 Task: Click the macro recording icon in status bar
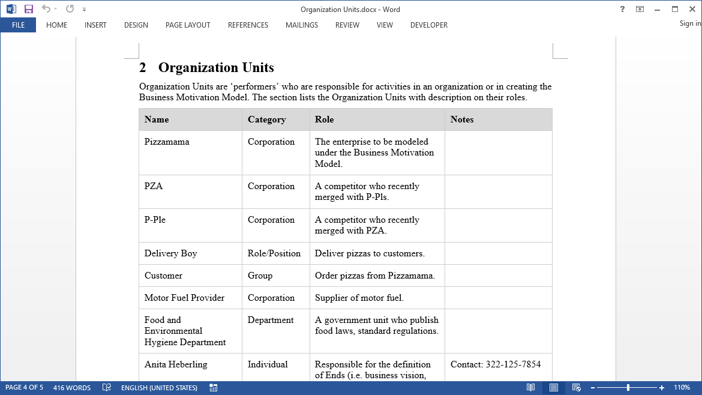point(214,387)
